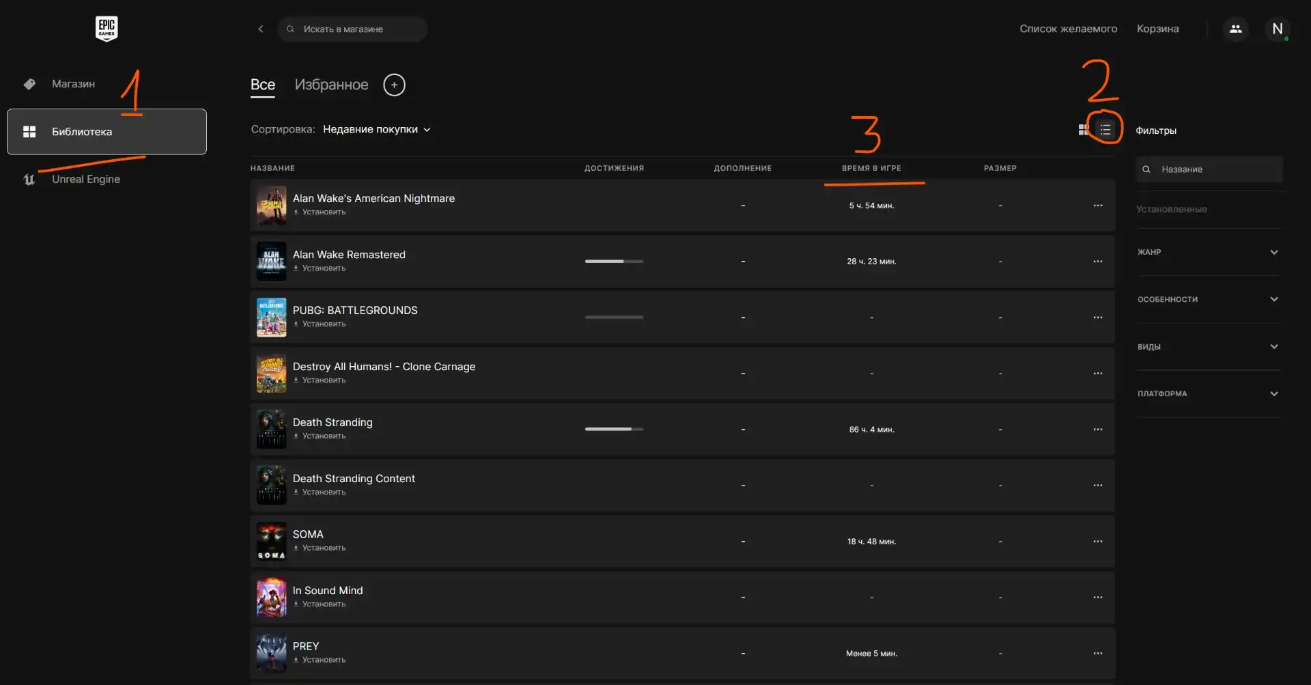Open Destroy All Humans! Clone Carnage thumbnail

coord(271,374)
